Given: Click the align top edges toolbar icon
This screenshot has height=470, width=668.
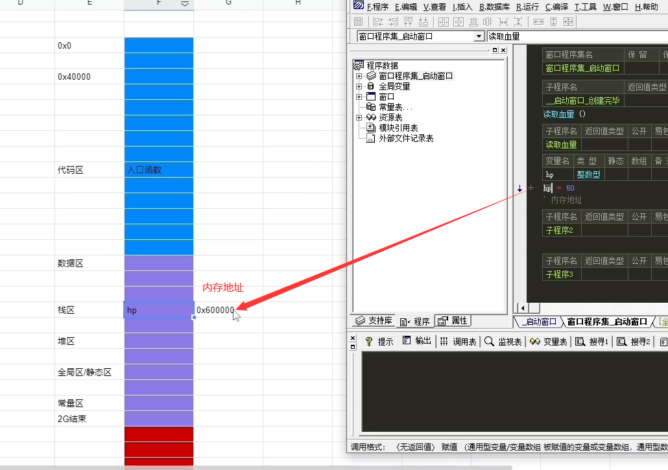Looking at the screenshot, I should click(408, 21).
